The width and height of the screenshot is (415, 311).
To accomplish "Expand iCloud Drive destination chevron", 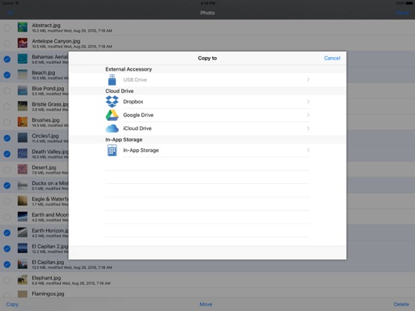I will click(308, 128).
